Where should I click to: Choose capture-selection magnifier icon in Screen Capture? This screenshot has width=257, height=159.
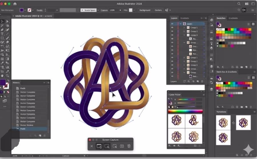pyautogui.click(x=107, y=146)
